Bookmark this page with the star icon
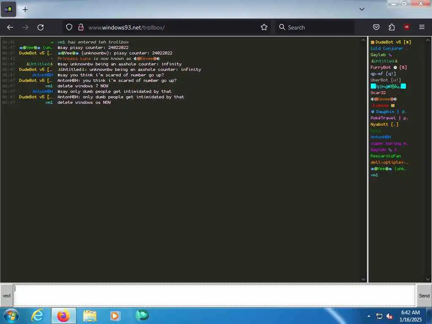Image resolution: width=432 pixels, height=324 pixels. point(264,27)
